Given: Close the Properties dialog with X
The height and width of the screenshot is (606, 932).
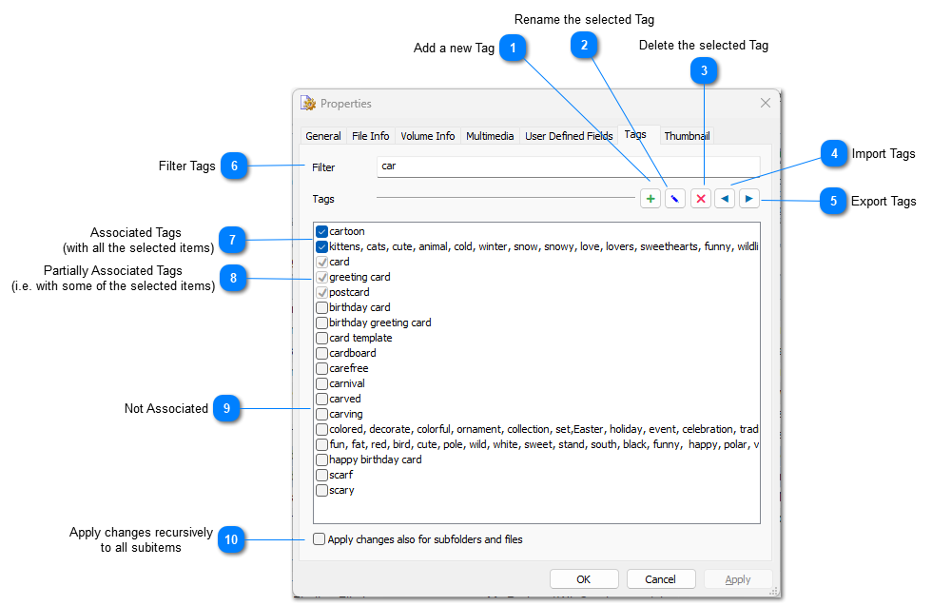Looking at the screenshot, I should click(x=766, y=103).
